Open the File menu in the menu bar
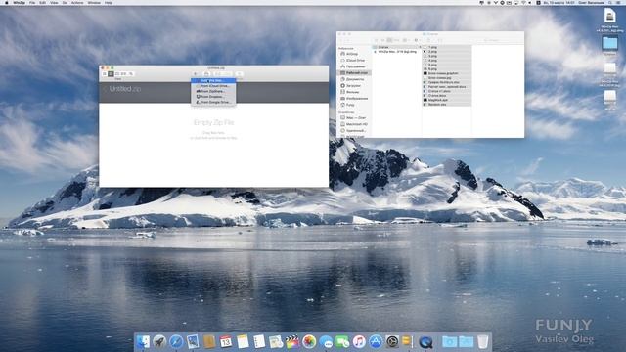 (x=32, y=2)
